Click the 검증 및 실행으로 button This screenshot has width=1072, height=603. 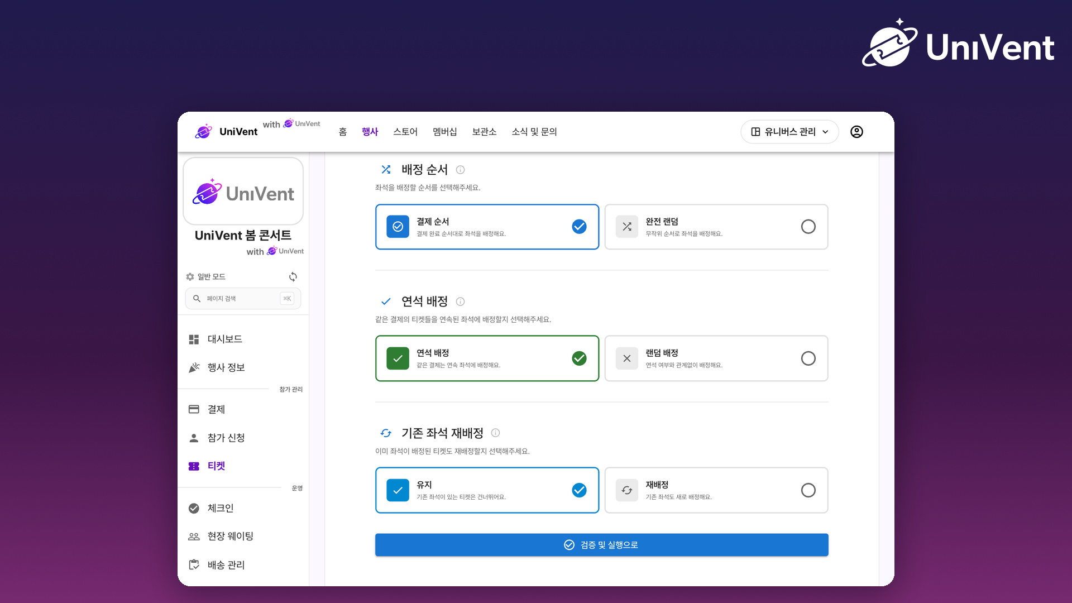601,545
